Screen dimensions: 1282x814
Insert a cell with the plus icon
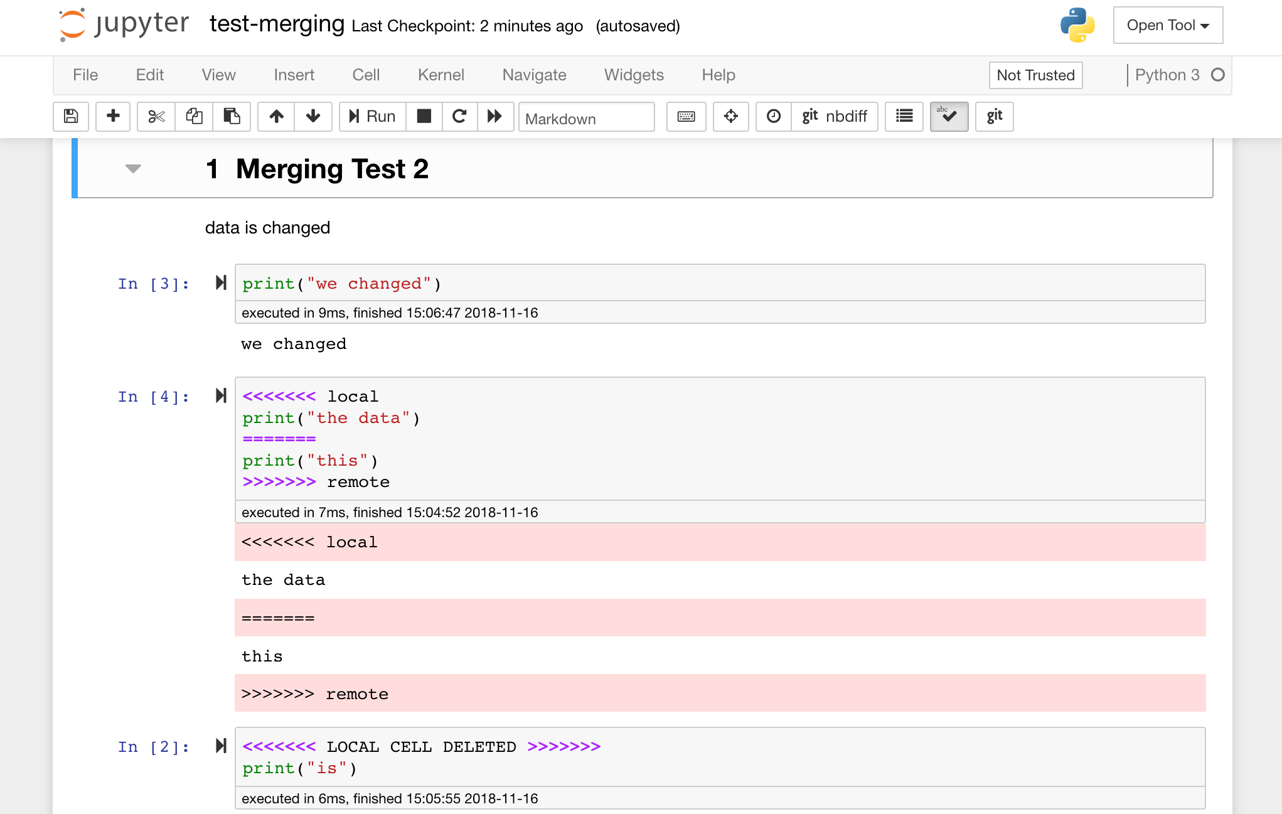click(x=113, y=116)
